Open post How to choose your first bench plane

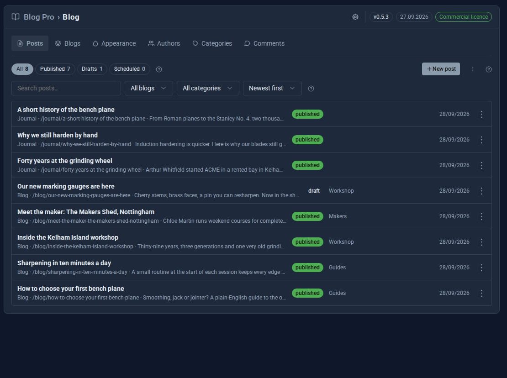(70, 288)
